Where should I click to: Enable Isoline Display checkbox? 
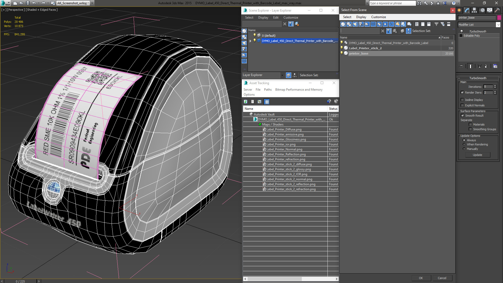[x=462, y=100]
